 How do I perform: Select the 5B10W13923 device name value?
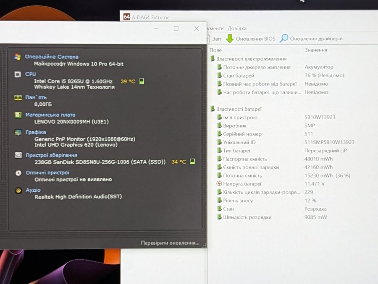tap(320, 117)
